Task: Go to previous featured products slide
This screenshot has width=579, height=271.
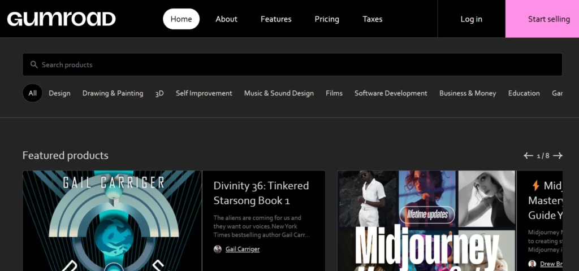Action: tap(528, 156)
